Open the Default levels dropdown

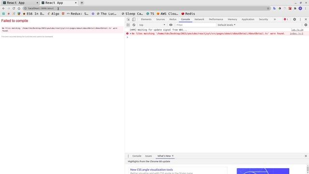click(x=226, y=25)
